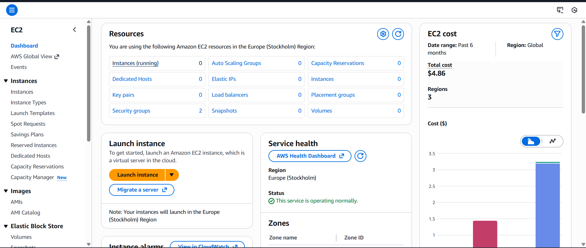Viewport: 586px width, 248px height.
Task: Click the Security groups count 2
Action: [200, 111]
